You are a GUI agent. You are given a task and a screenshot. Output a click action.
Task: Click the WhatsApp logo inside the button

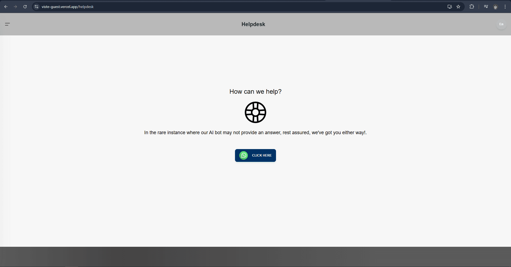click(244, 155)
